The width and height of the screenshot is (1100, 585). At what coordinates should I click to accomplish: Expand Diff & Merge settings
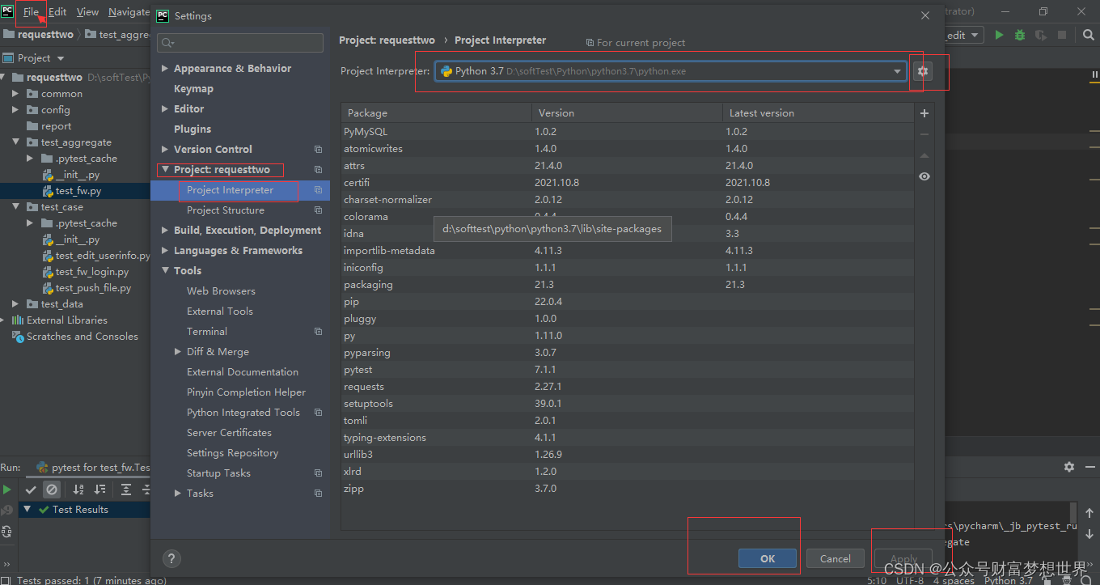(x=178, y=352)
